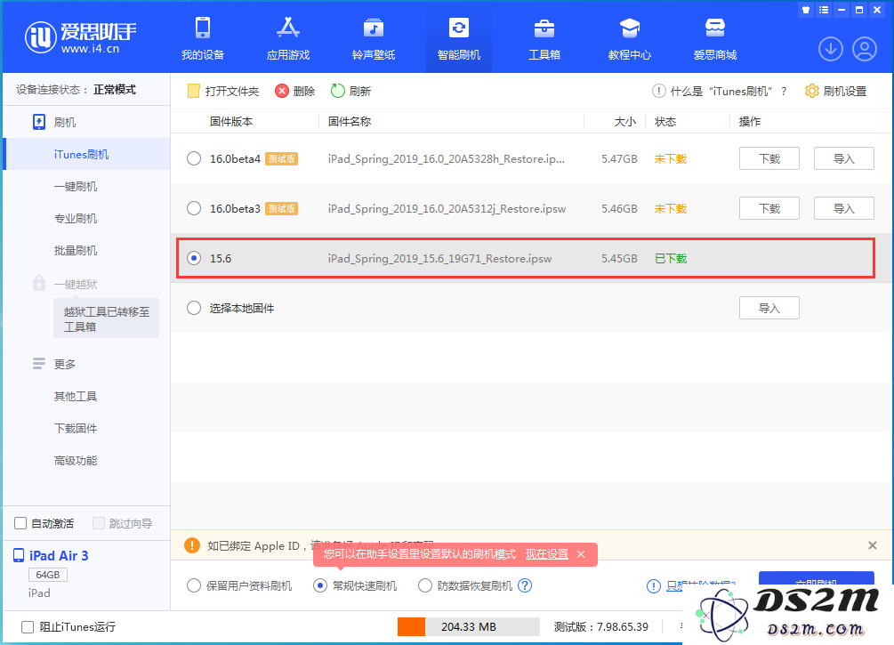Screen dimensions: 894x645
Task: Click the 测试版 badge beside 16.0beta3
Action: [282, 209]
